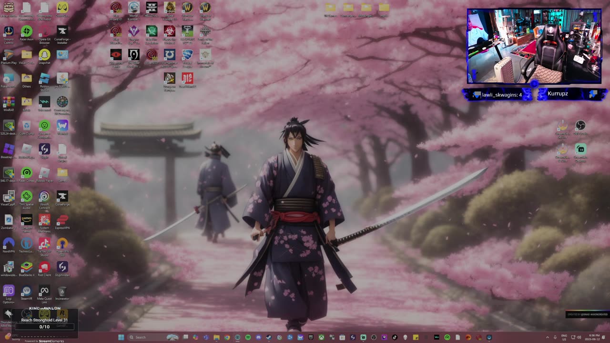Select the Incinerator desktop icon
This screenshot has width=610, height=343.
[x=62, y=293]
